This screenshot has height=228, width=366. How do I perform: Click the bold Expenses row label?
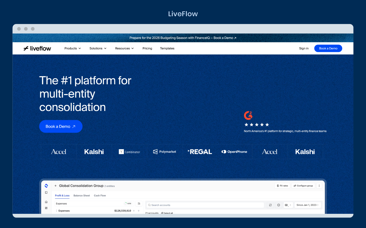64,211
